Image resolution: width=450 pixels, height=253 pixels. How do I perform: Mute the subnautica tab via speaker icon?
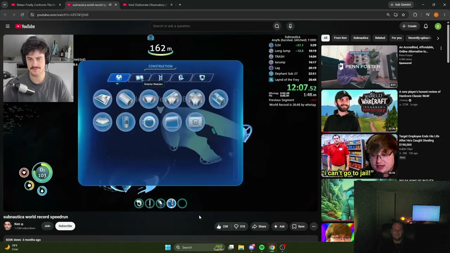110,5
